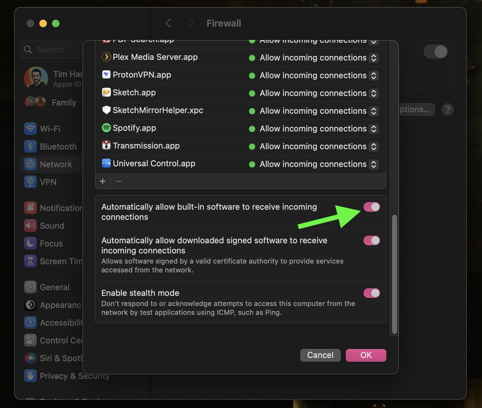Select the Bluetooth sidebar icon
Image resolution: width=482 pixels, height=408 pixels.
pos(30,146)
